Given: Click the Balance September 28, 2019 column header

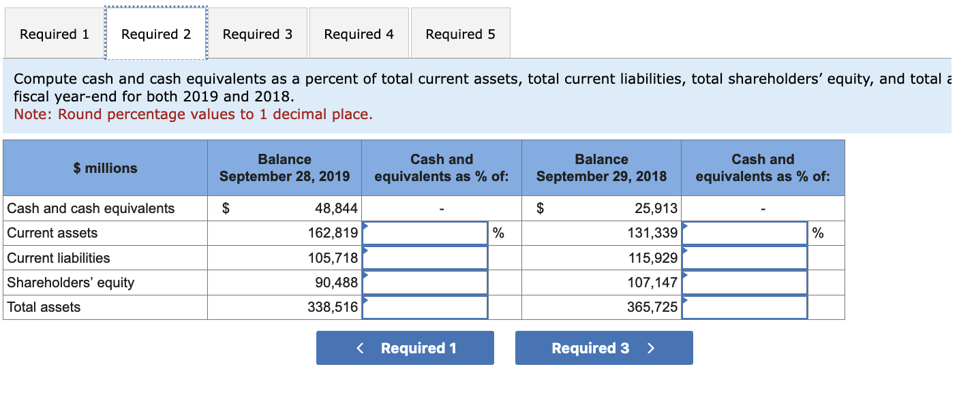Looking at the screenshot, I should 284,167.
